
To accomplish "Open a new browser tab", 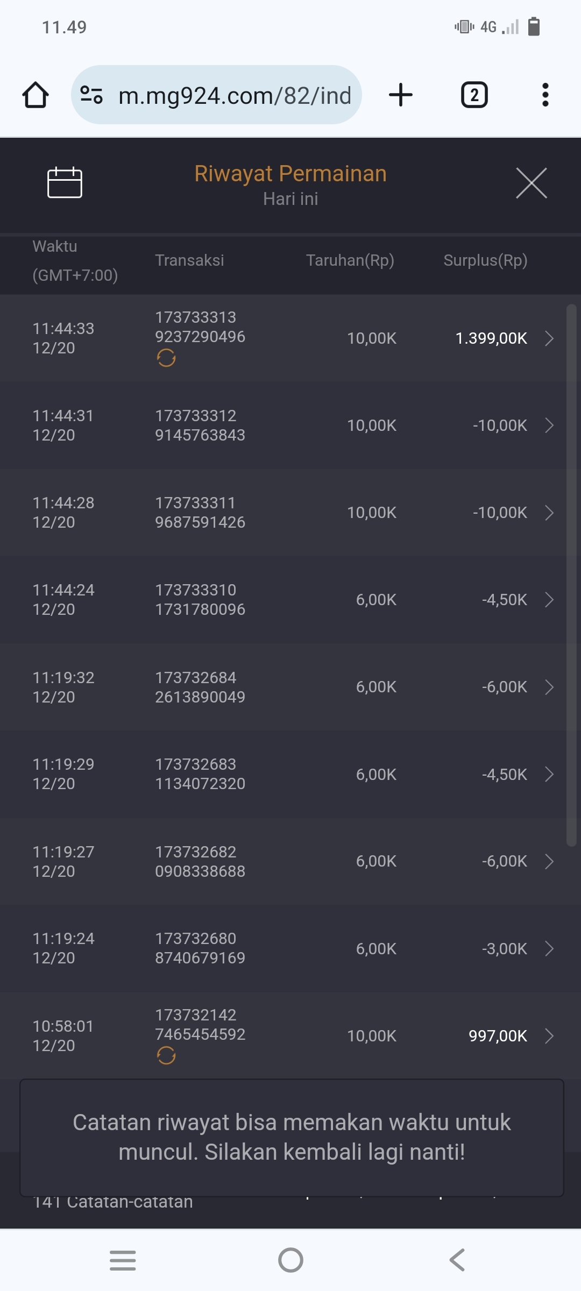I will 401,95.
